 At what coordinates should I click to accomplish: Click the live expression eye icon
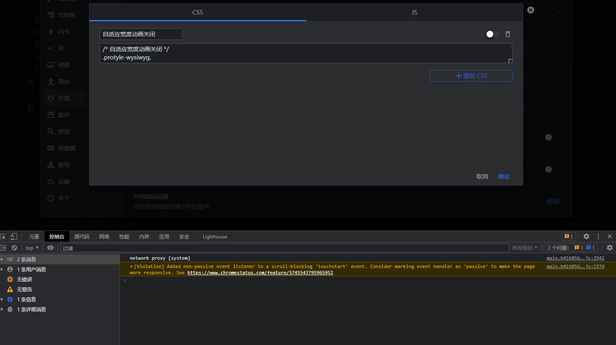[x=50, y=248]
